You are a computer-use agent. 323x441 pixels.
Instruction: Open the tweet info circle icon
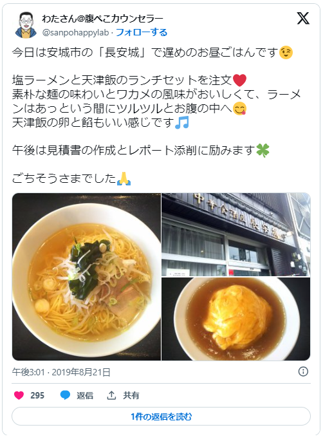(x=303, y=371)
